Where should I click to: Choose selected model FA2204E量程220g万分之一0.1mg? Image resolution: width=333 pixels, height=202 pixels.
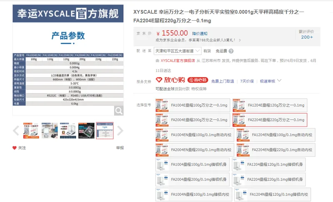click(270, 120)
